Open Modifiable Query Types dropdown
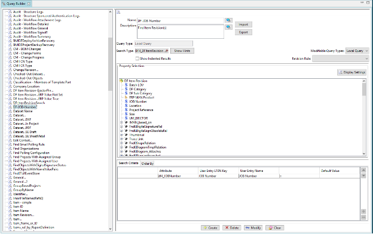373x234 pixels. (357, 51)
